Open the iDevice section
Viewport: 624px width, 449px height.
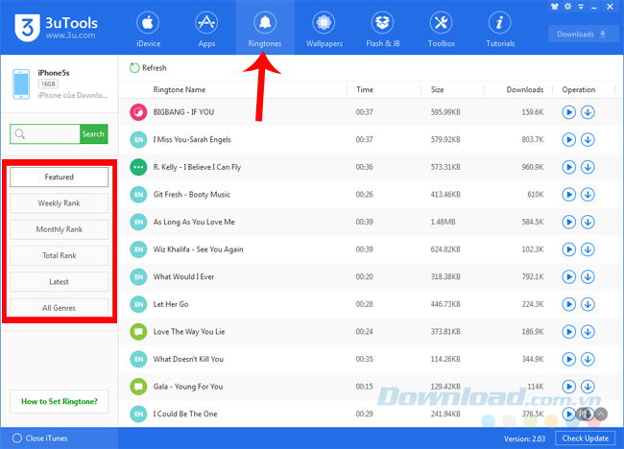click(147, 29)
